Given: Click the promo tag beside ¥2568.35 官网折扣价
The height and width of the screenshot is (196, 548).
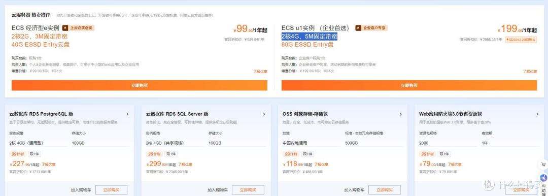Looking at the screenshot, I should (521, 40).
